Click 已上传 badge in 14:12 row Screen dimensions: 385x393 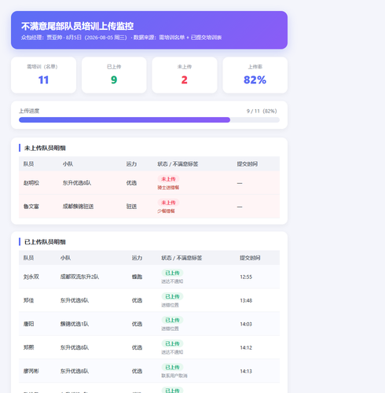[172, 343]
